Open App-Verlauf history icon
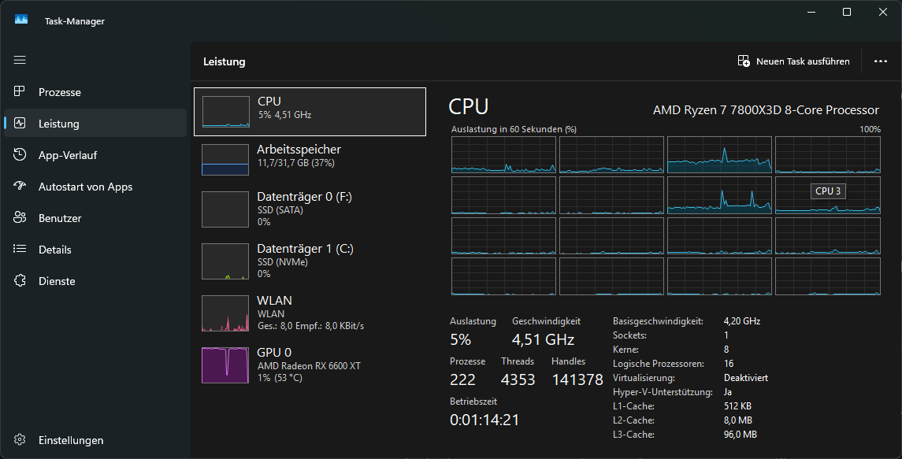The width and height of the screenshot is (902, 459). [20, 155]
